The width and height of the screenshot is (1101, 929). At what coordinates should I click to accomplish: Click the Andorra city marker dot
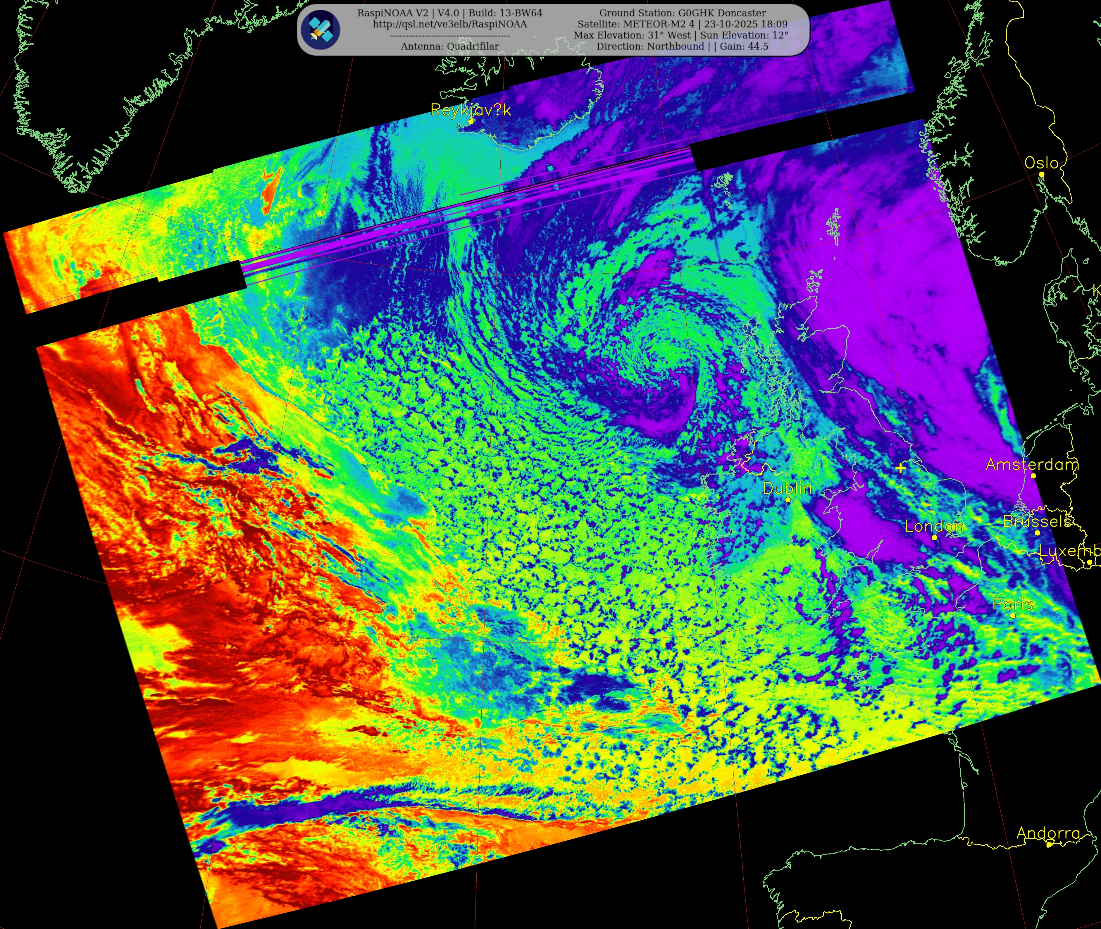point(1048,845)
